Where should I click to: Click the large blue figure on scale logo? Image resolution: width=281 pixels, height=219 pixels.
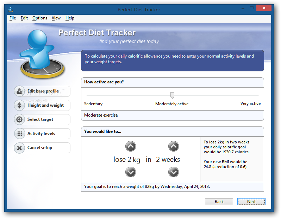coord(42,54)
